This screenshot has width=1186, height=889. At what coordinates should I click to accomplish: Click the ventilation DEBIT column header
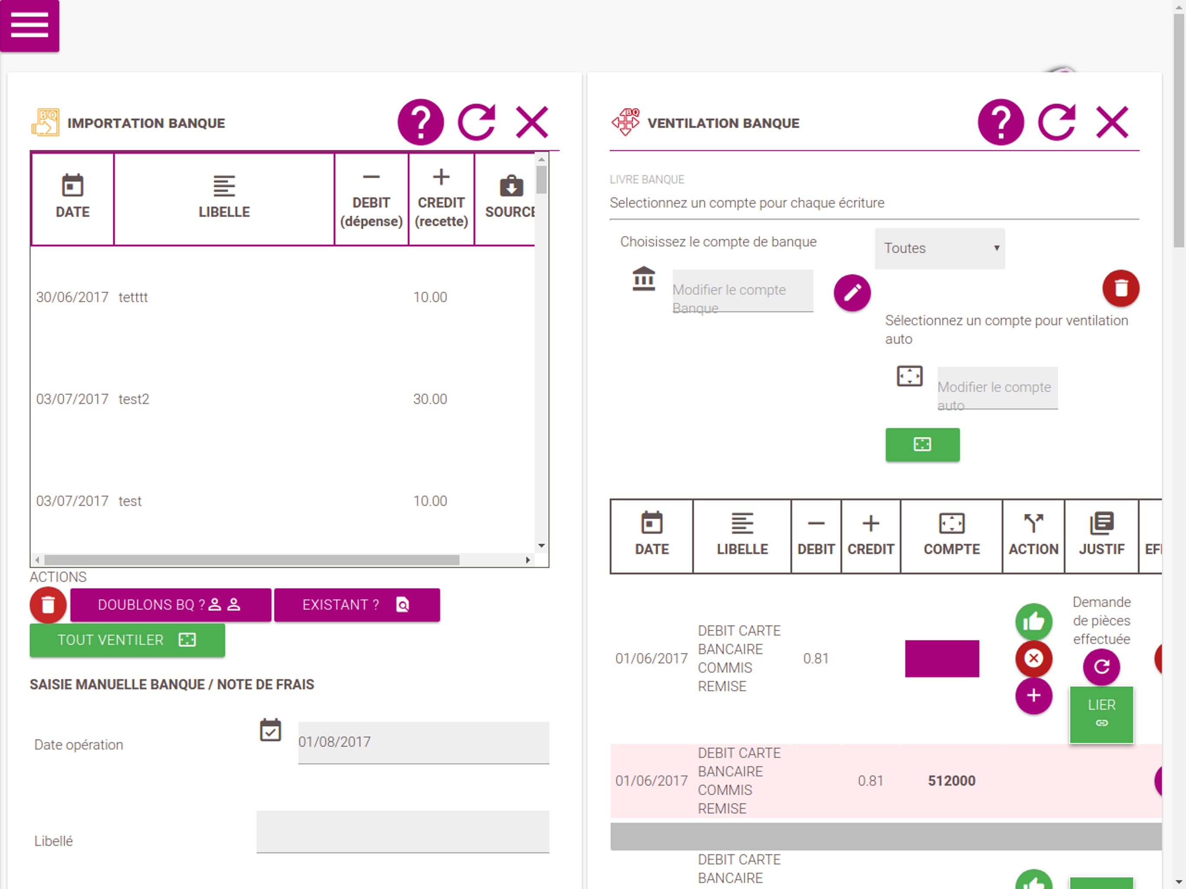pyautogui.click(x=816, y=537)
